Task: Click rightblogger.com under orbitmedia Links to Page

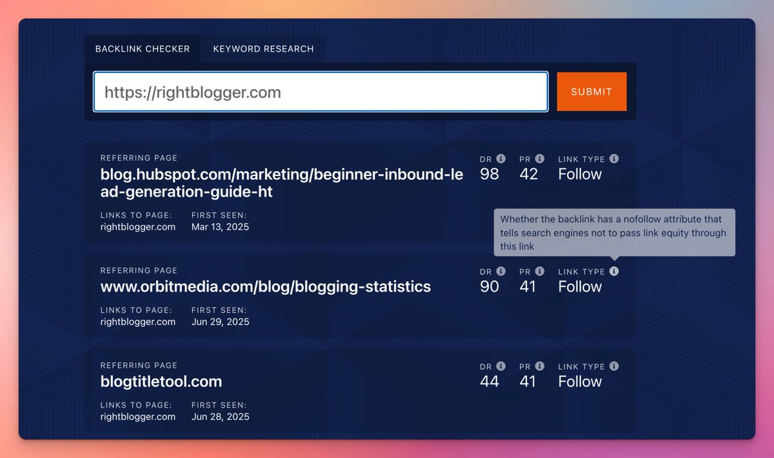Action: [138, 322]
